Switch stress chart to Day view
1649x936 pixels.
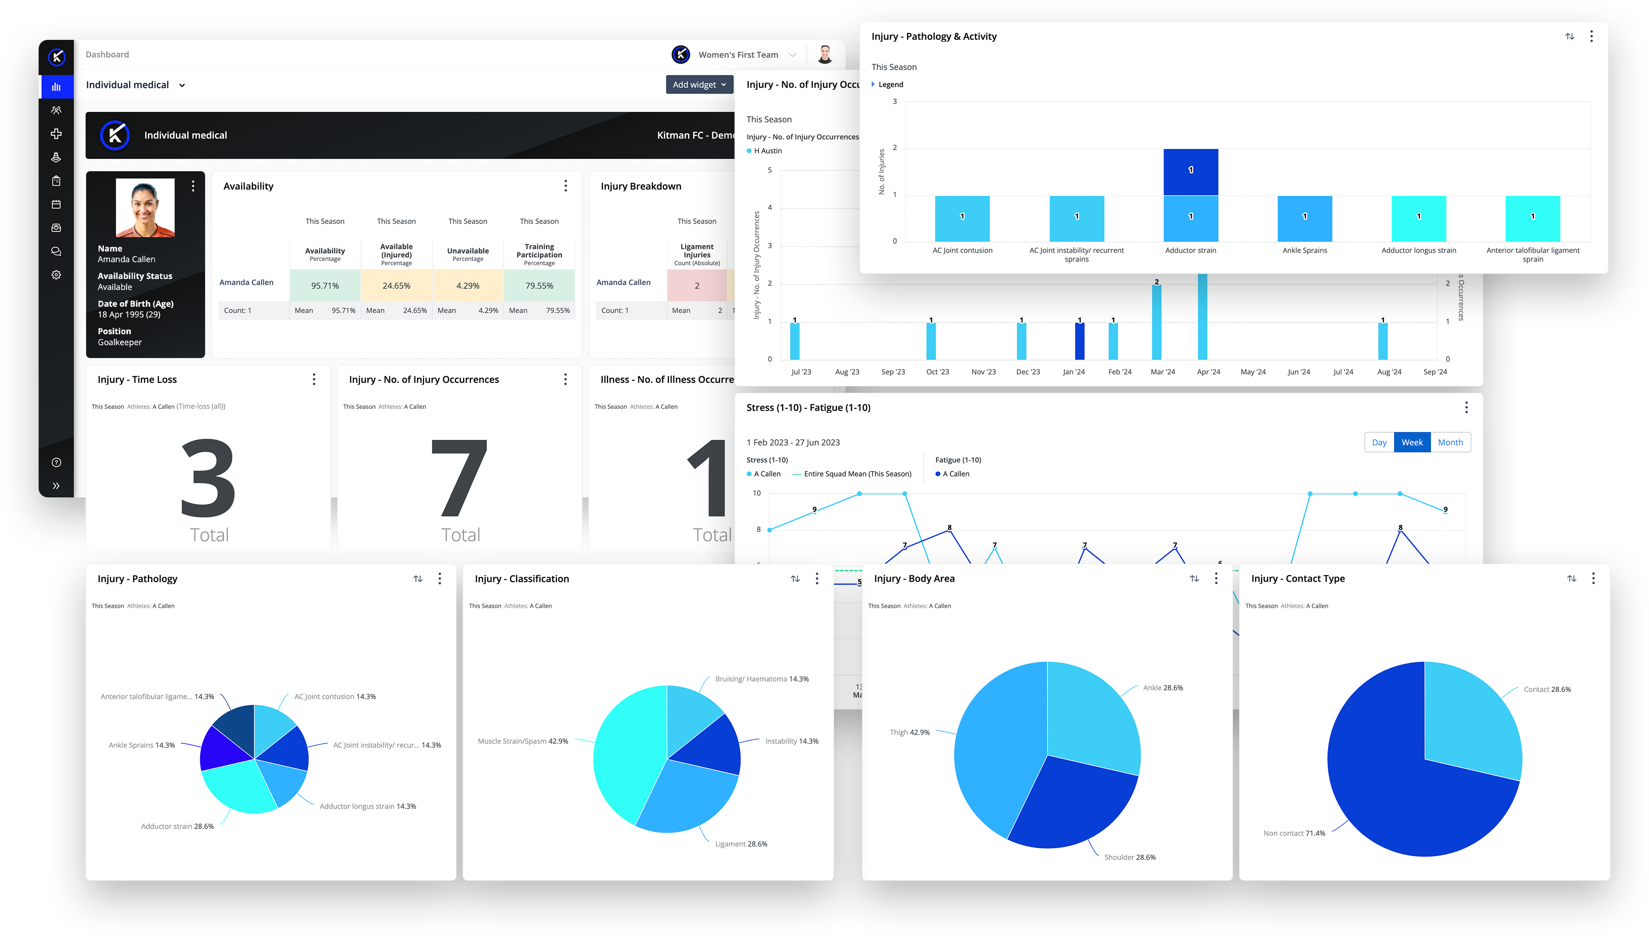[1379, 442]
